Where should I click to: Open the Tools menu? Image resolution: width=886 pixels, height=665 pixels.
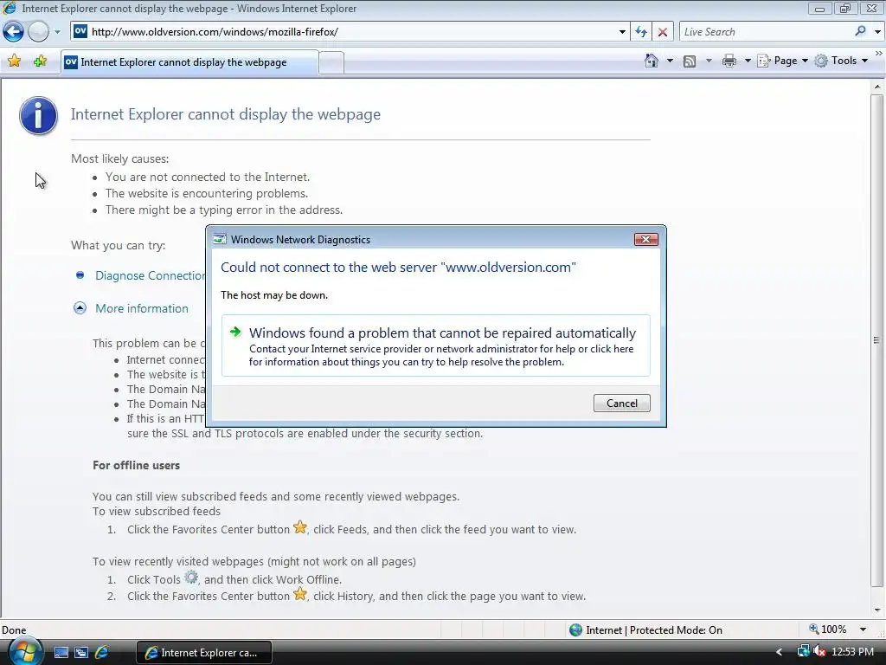841,61
